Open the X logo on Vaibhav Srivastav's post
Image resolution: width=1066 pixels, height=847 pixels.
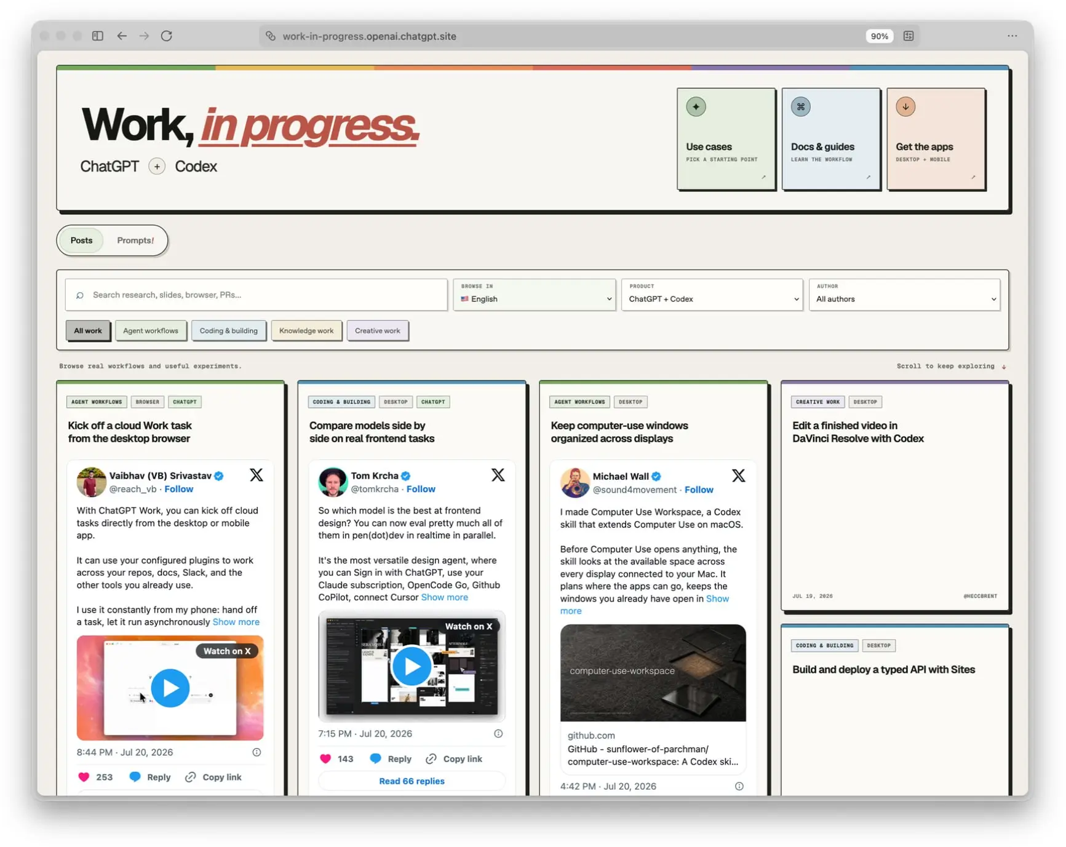pyautogui.click(x=257, y=475)
